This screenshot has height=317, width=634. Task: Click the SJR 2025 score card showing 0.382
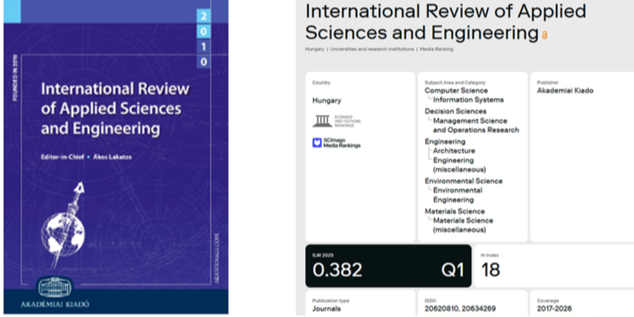click(388, 266)
